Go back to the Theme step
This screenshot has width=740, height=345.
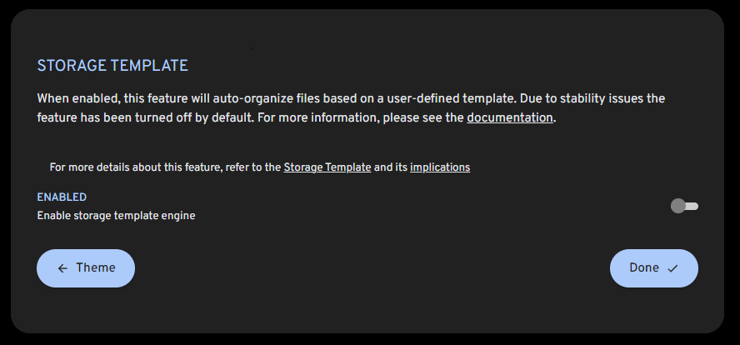[86, 268]
